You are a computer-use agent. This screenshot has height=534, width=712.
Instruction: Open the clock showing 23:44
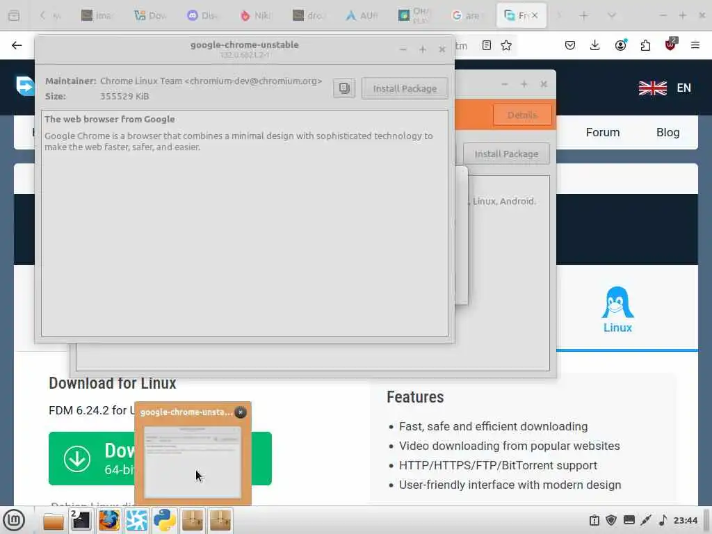[x=685, y=520]
